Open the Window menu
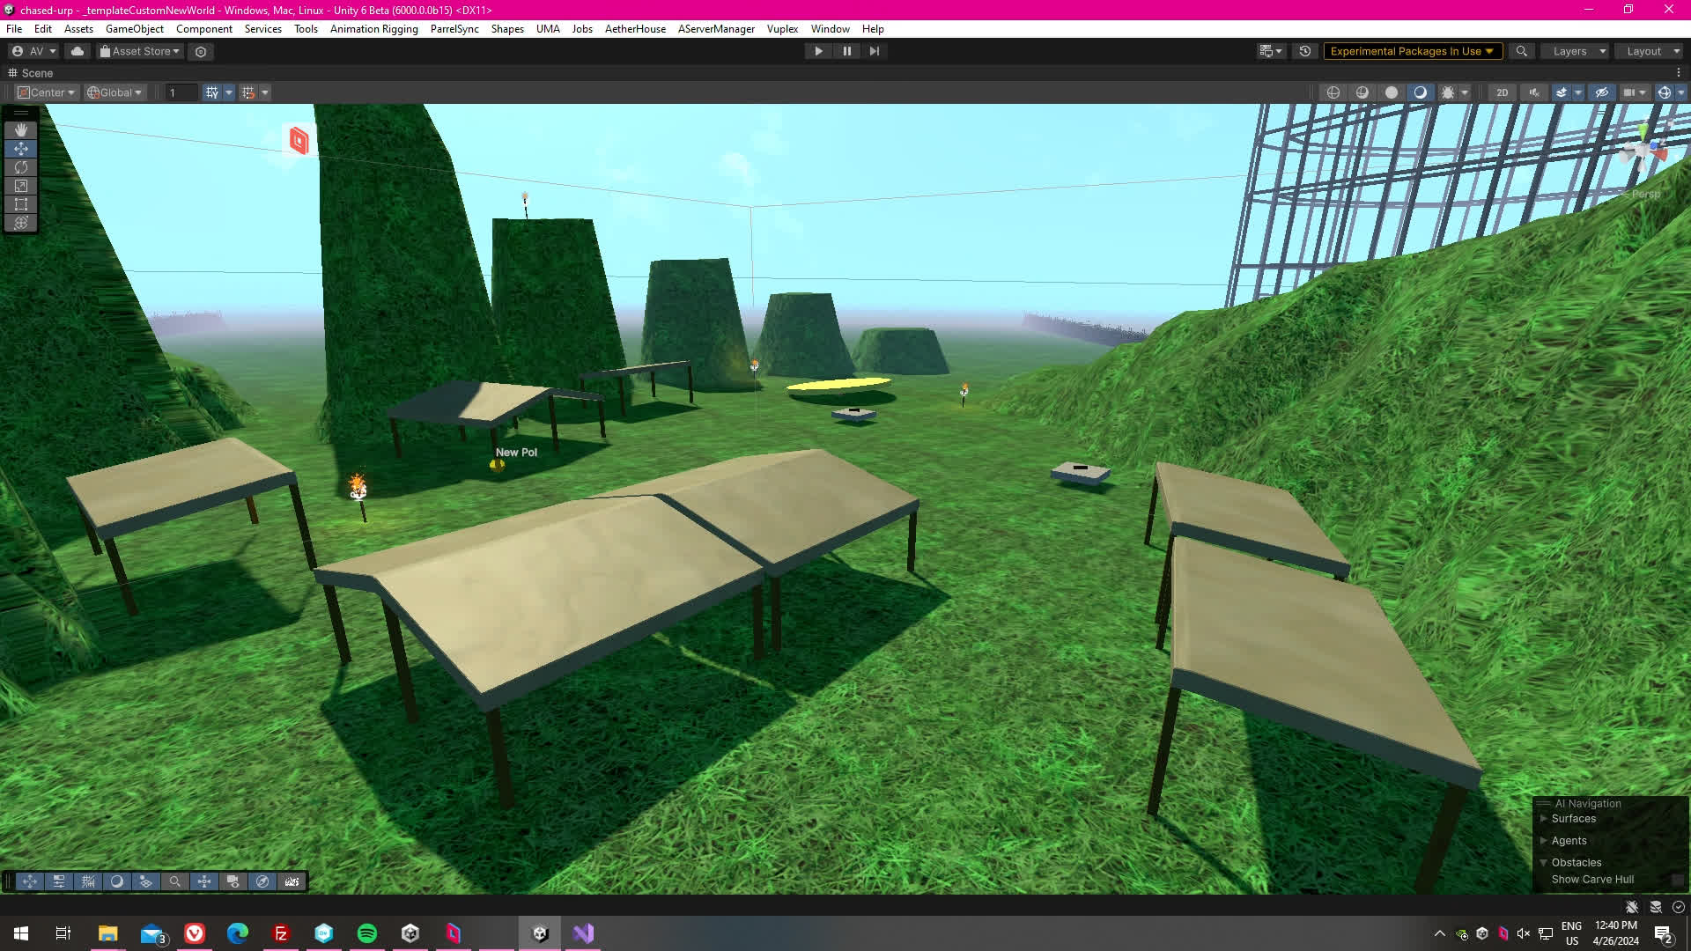 (830, 29)
